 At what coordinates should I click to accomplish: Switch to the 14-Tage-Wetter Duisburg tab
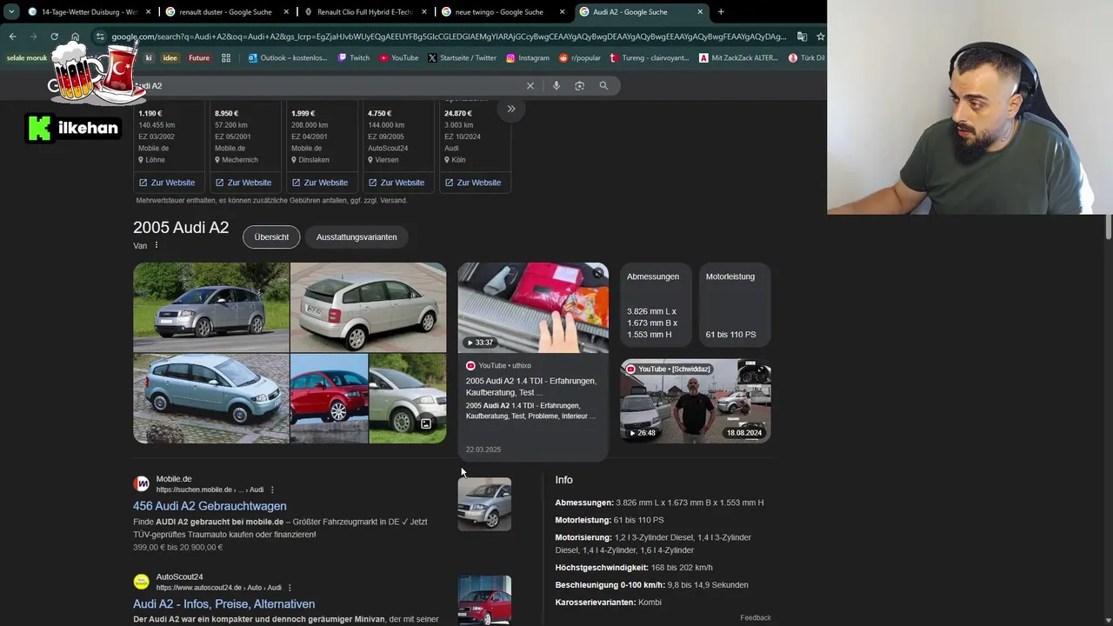[x=90, y=12]
